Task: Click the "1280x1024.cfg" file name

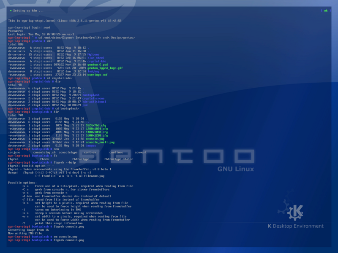Action: coord(97,129)
